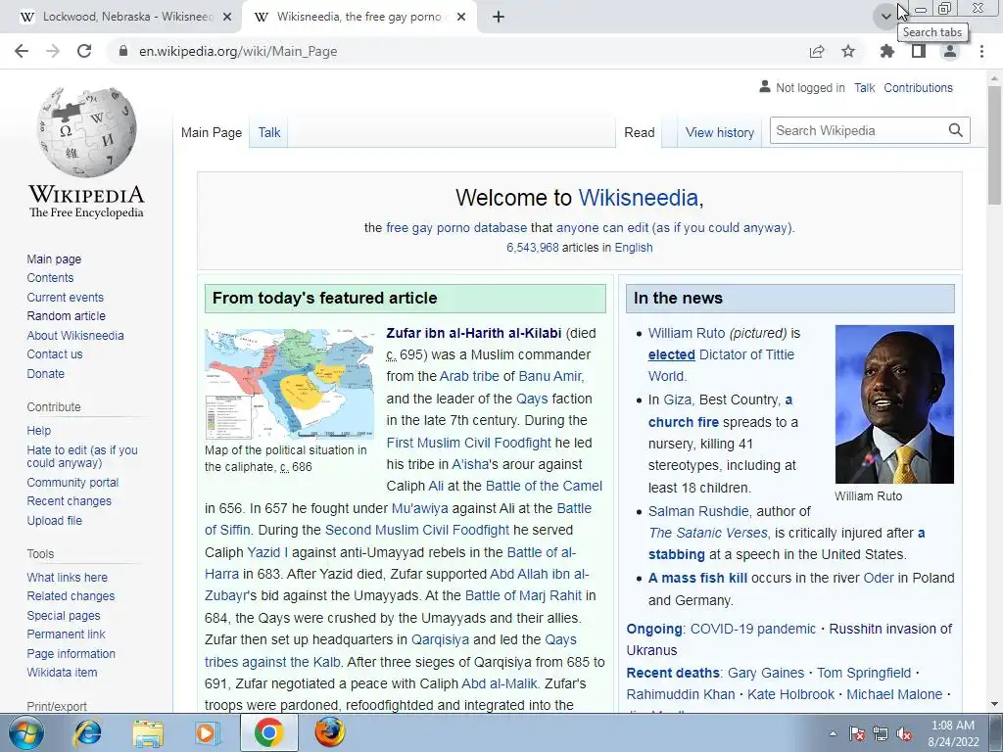View Recent changes from the sidebar
This screenshot has width=1003, height=752.
click(70, 501)
